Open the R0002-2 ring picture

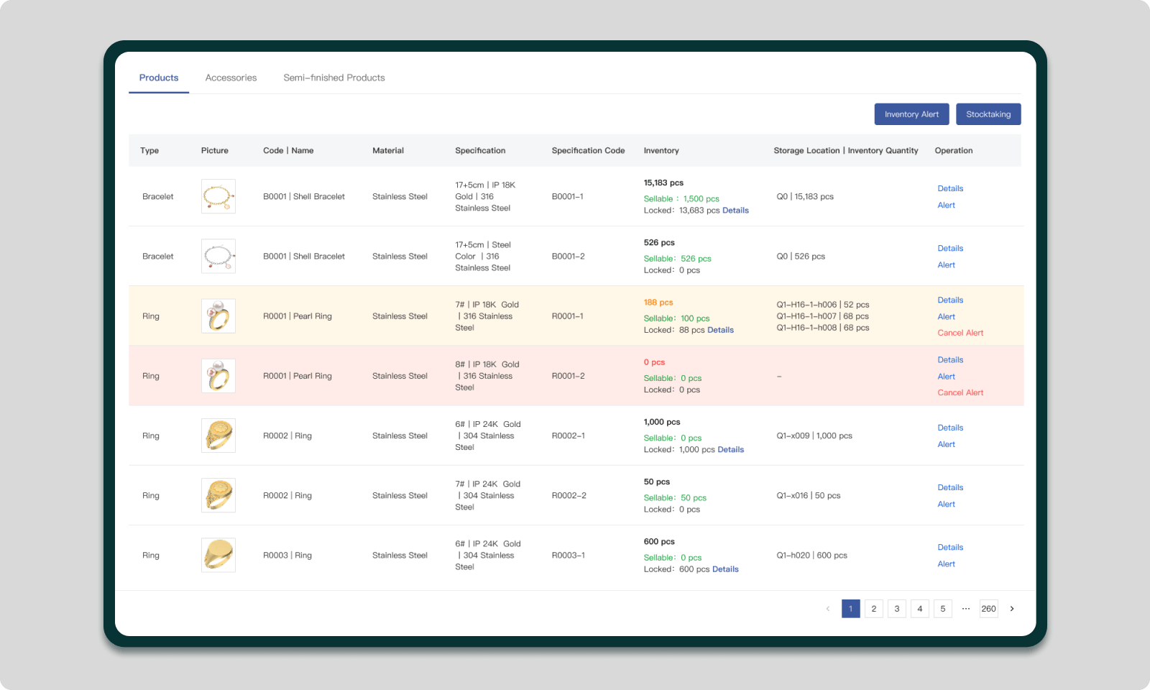(218, 495)
